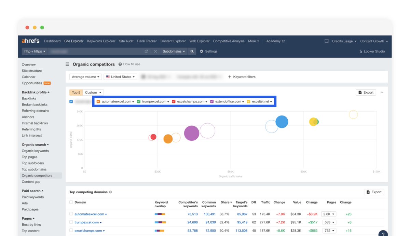Screen dimensions: 410x236
Task: Sort the table by Share column
Action: tap(226, 202)
